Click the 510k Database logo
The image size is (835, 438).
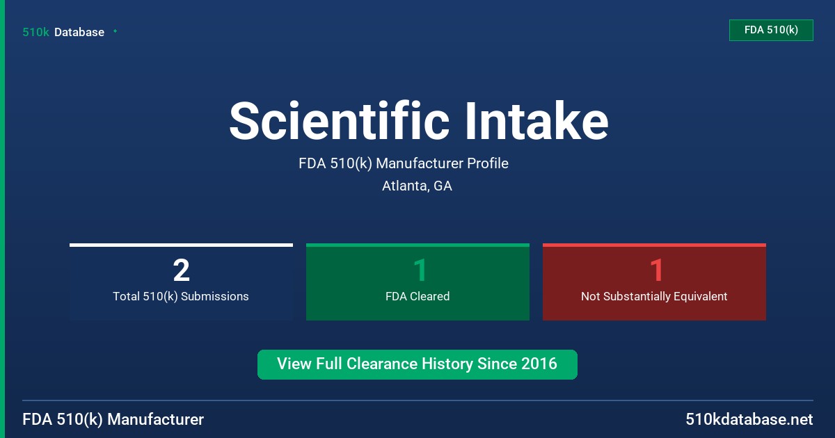pos(63,32)
